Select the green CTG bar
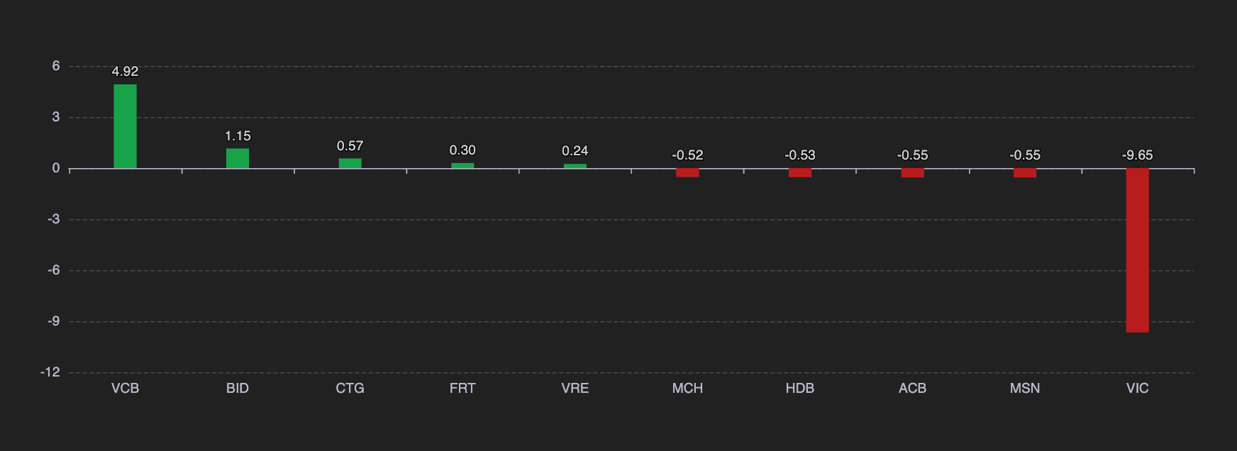Image resolution: width=1237 pixels, height=451 pixels. pyautogui.click(x=350, y=164)
